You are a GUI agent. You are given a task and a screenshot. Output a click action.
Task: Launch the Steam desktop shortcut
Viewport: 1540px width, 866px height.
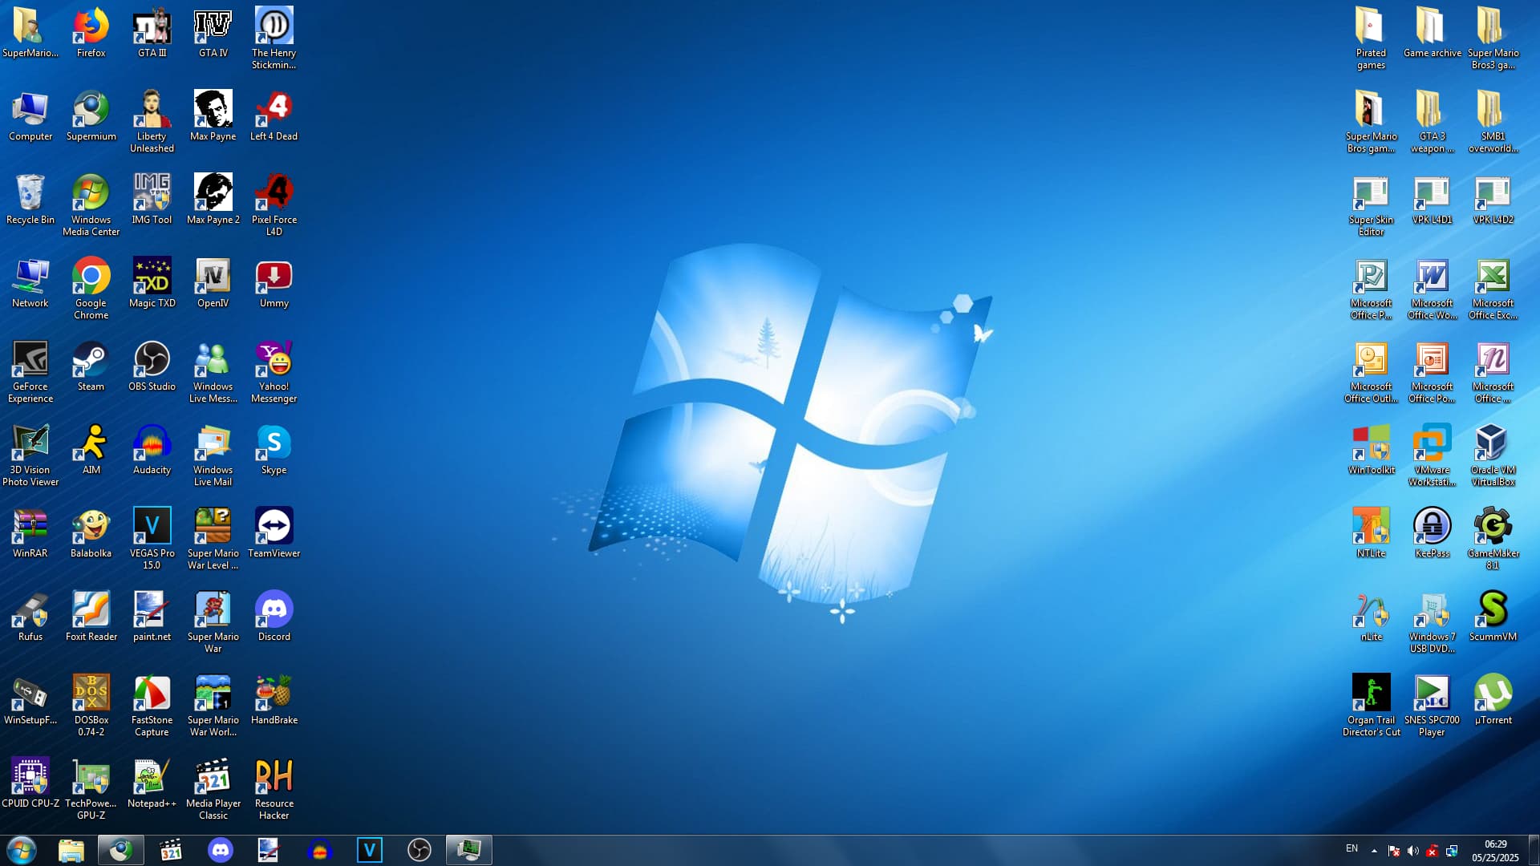point(91,366)
